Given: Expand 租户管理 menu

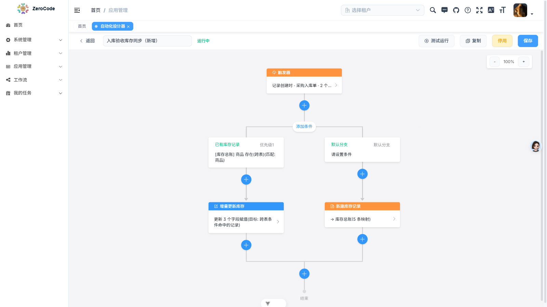Looking at the screenshot, I should (34, 53).
